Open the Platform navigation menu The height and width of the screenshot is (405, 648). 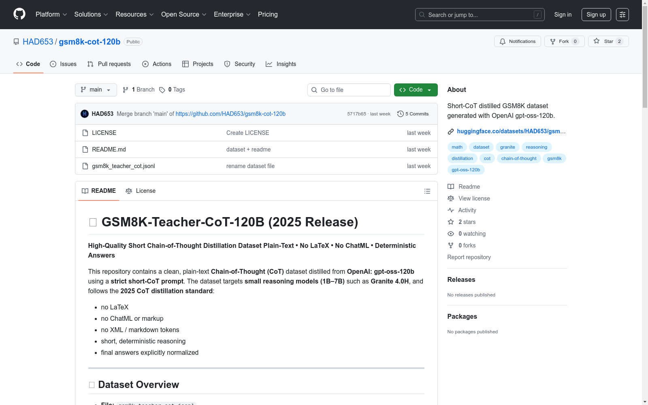pos(51,15)
